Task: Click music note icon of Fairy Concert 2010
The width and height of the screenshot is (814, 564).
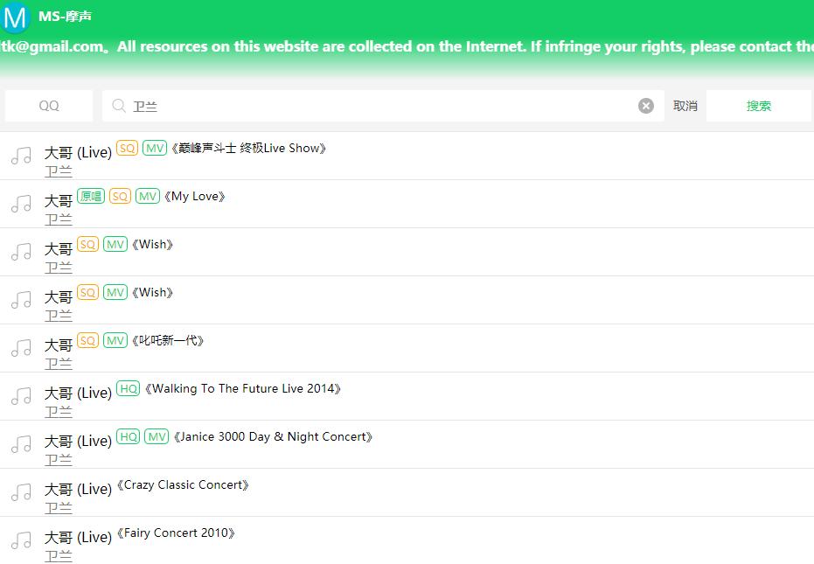Action: tap(21, 541)
